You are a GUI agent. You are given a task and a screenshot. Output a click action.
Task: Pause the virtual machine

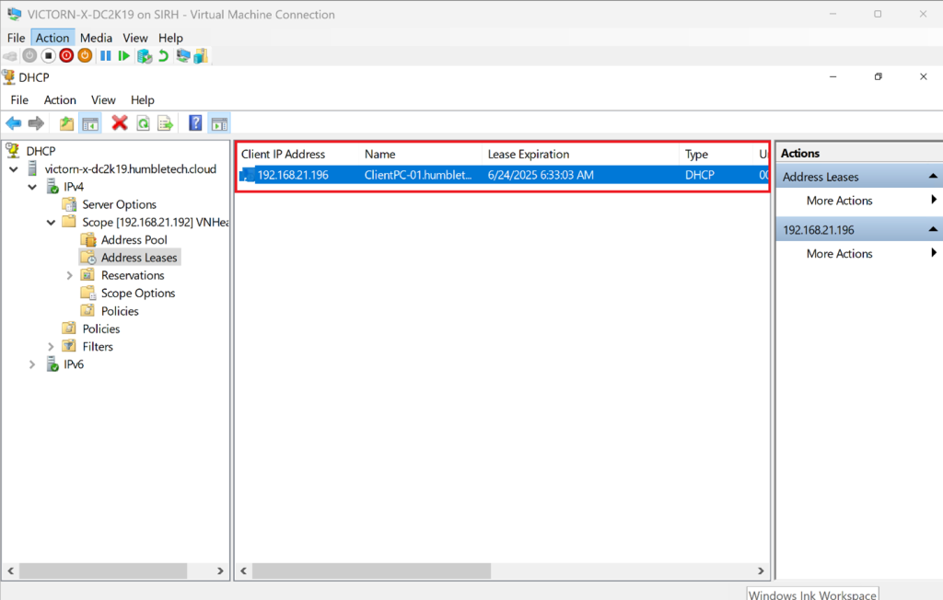106,56
